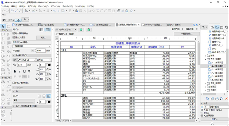229x126 pixels.
Task: Expand the フッターと形式の変更を印刷 section
Action: coord(32,106)
